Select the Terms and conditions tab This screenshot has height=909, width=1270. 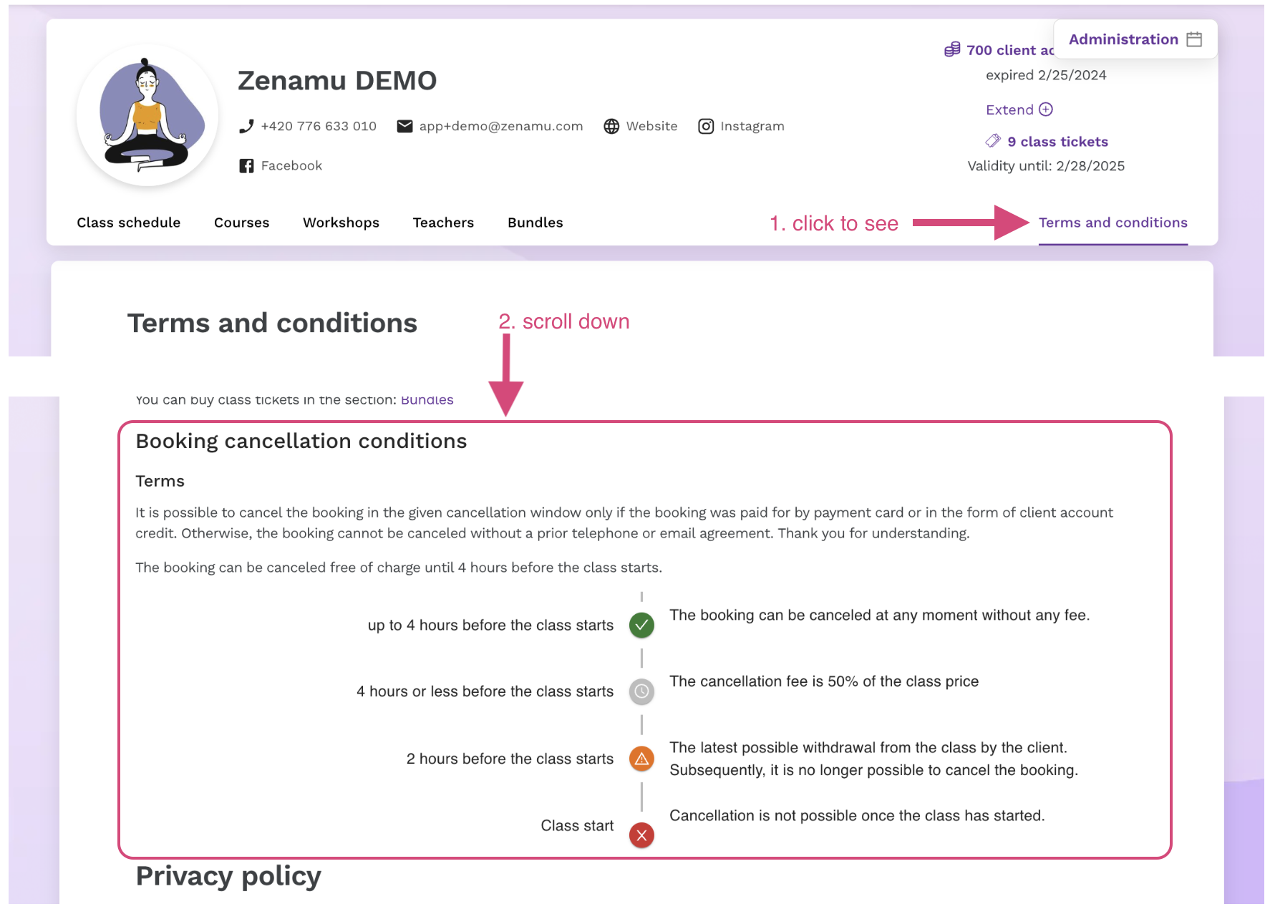coord(1113,223)
